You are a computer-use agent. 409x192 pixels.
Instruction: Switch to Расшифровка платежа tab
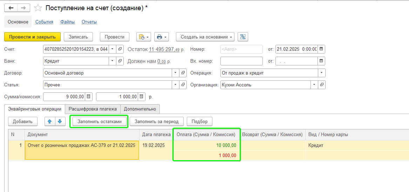tap(93, 109)
